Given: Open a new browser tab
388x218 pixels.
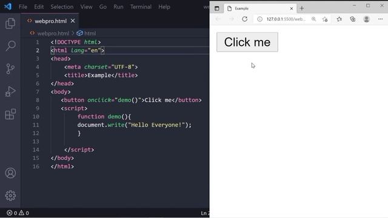Looking at the screenshot, I should 302,8.
